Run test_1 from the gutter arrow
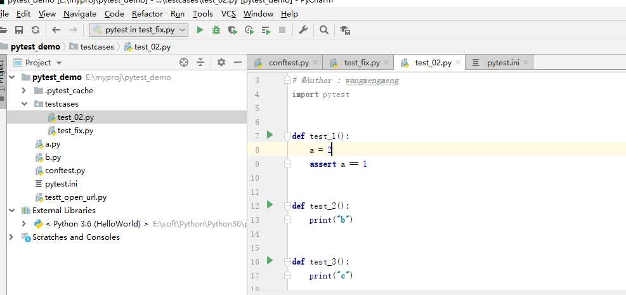The height and width of the screenshot is (295, 626). [x=270, y=135]
